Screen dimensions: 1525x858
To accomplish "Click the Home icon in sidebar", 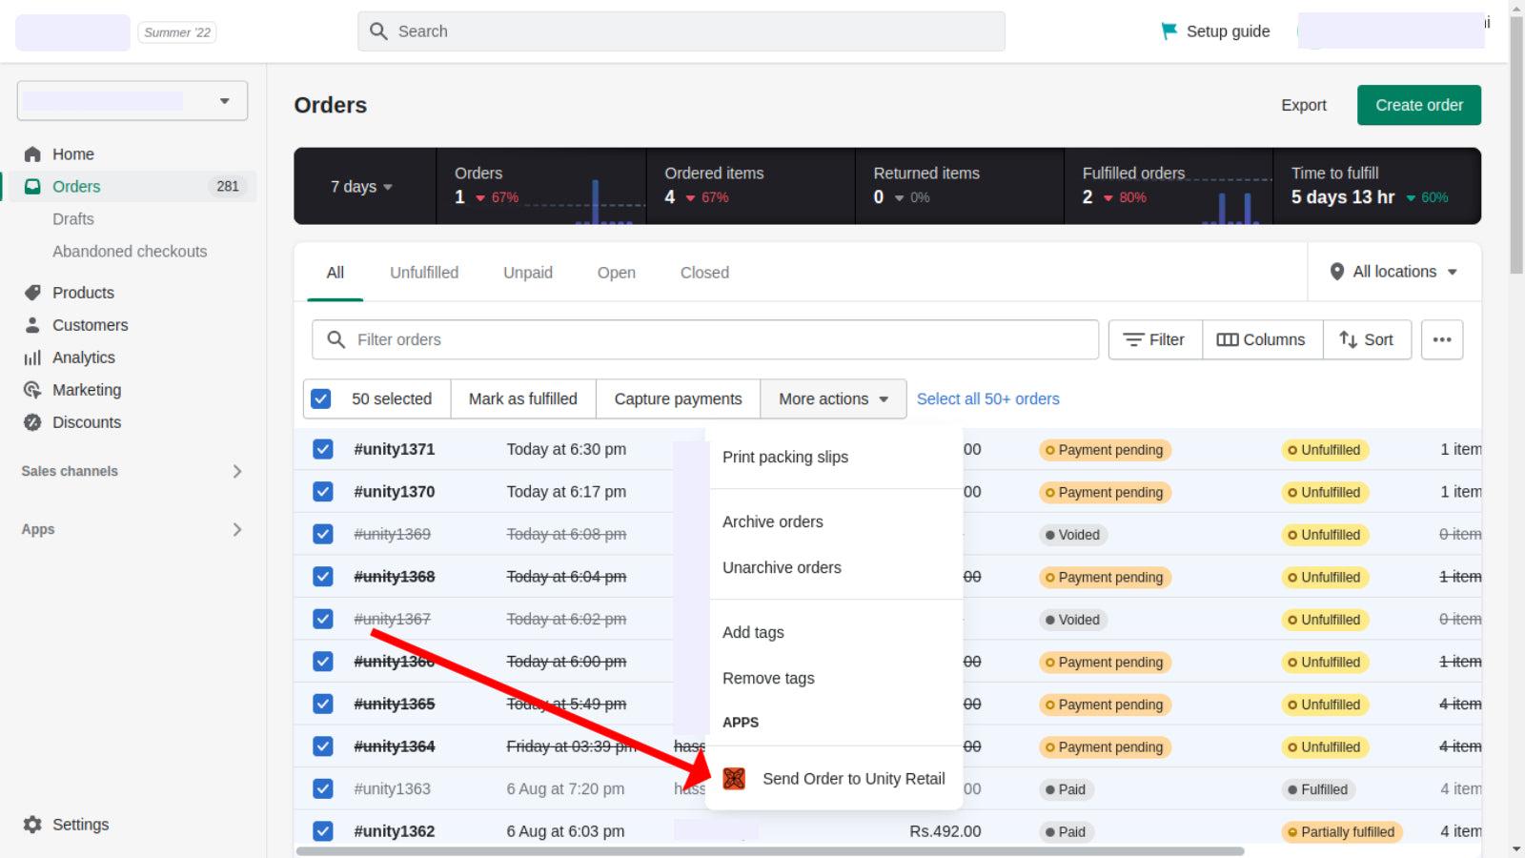I will coord(32,154).
